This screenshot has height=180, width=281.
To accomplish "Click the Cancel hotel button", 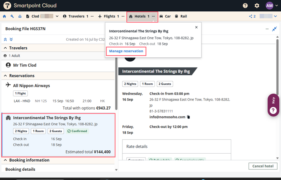I will coord(263,166).
